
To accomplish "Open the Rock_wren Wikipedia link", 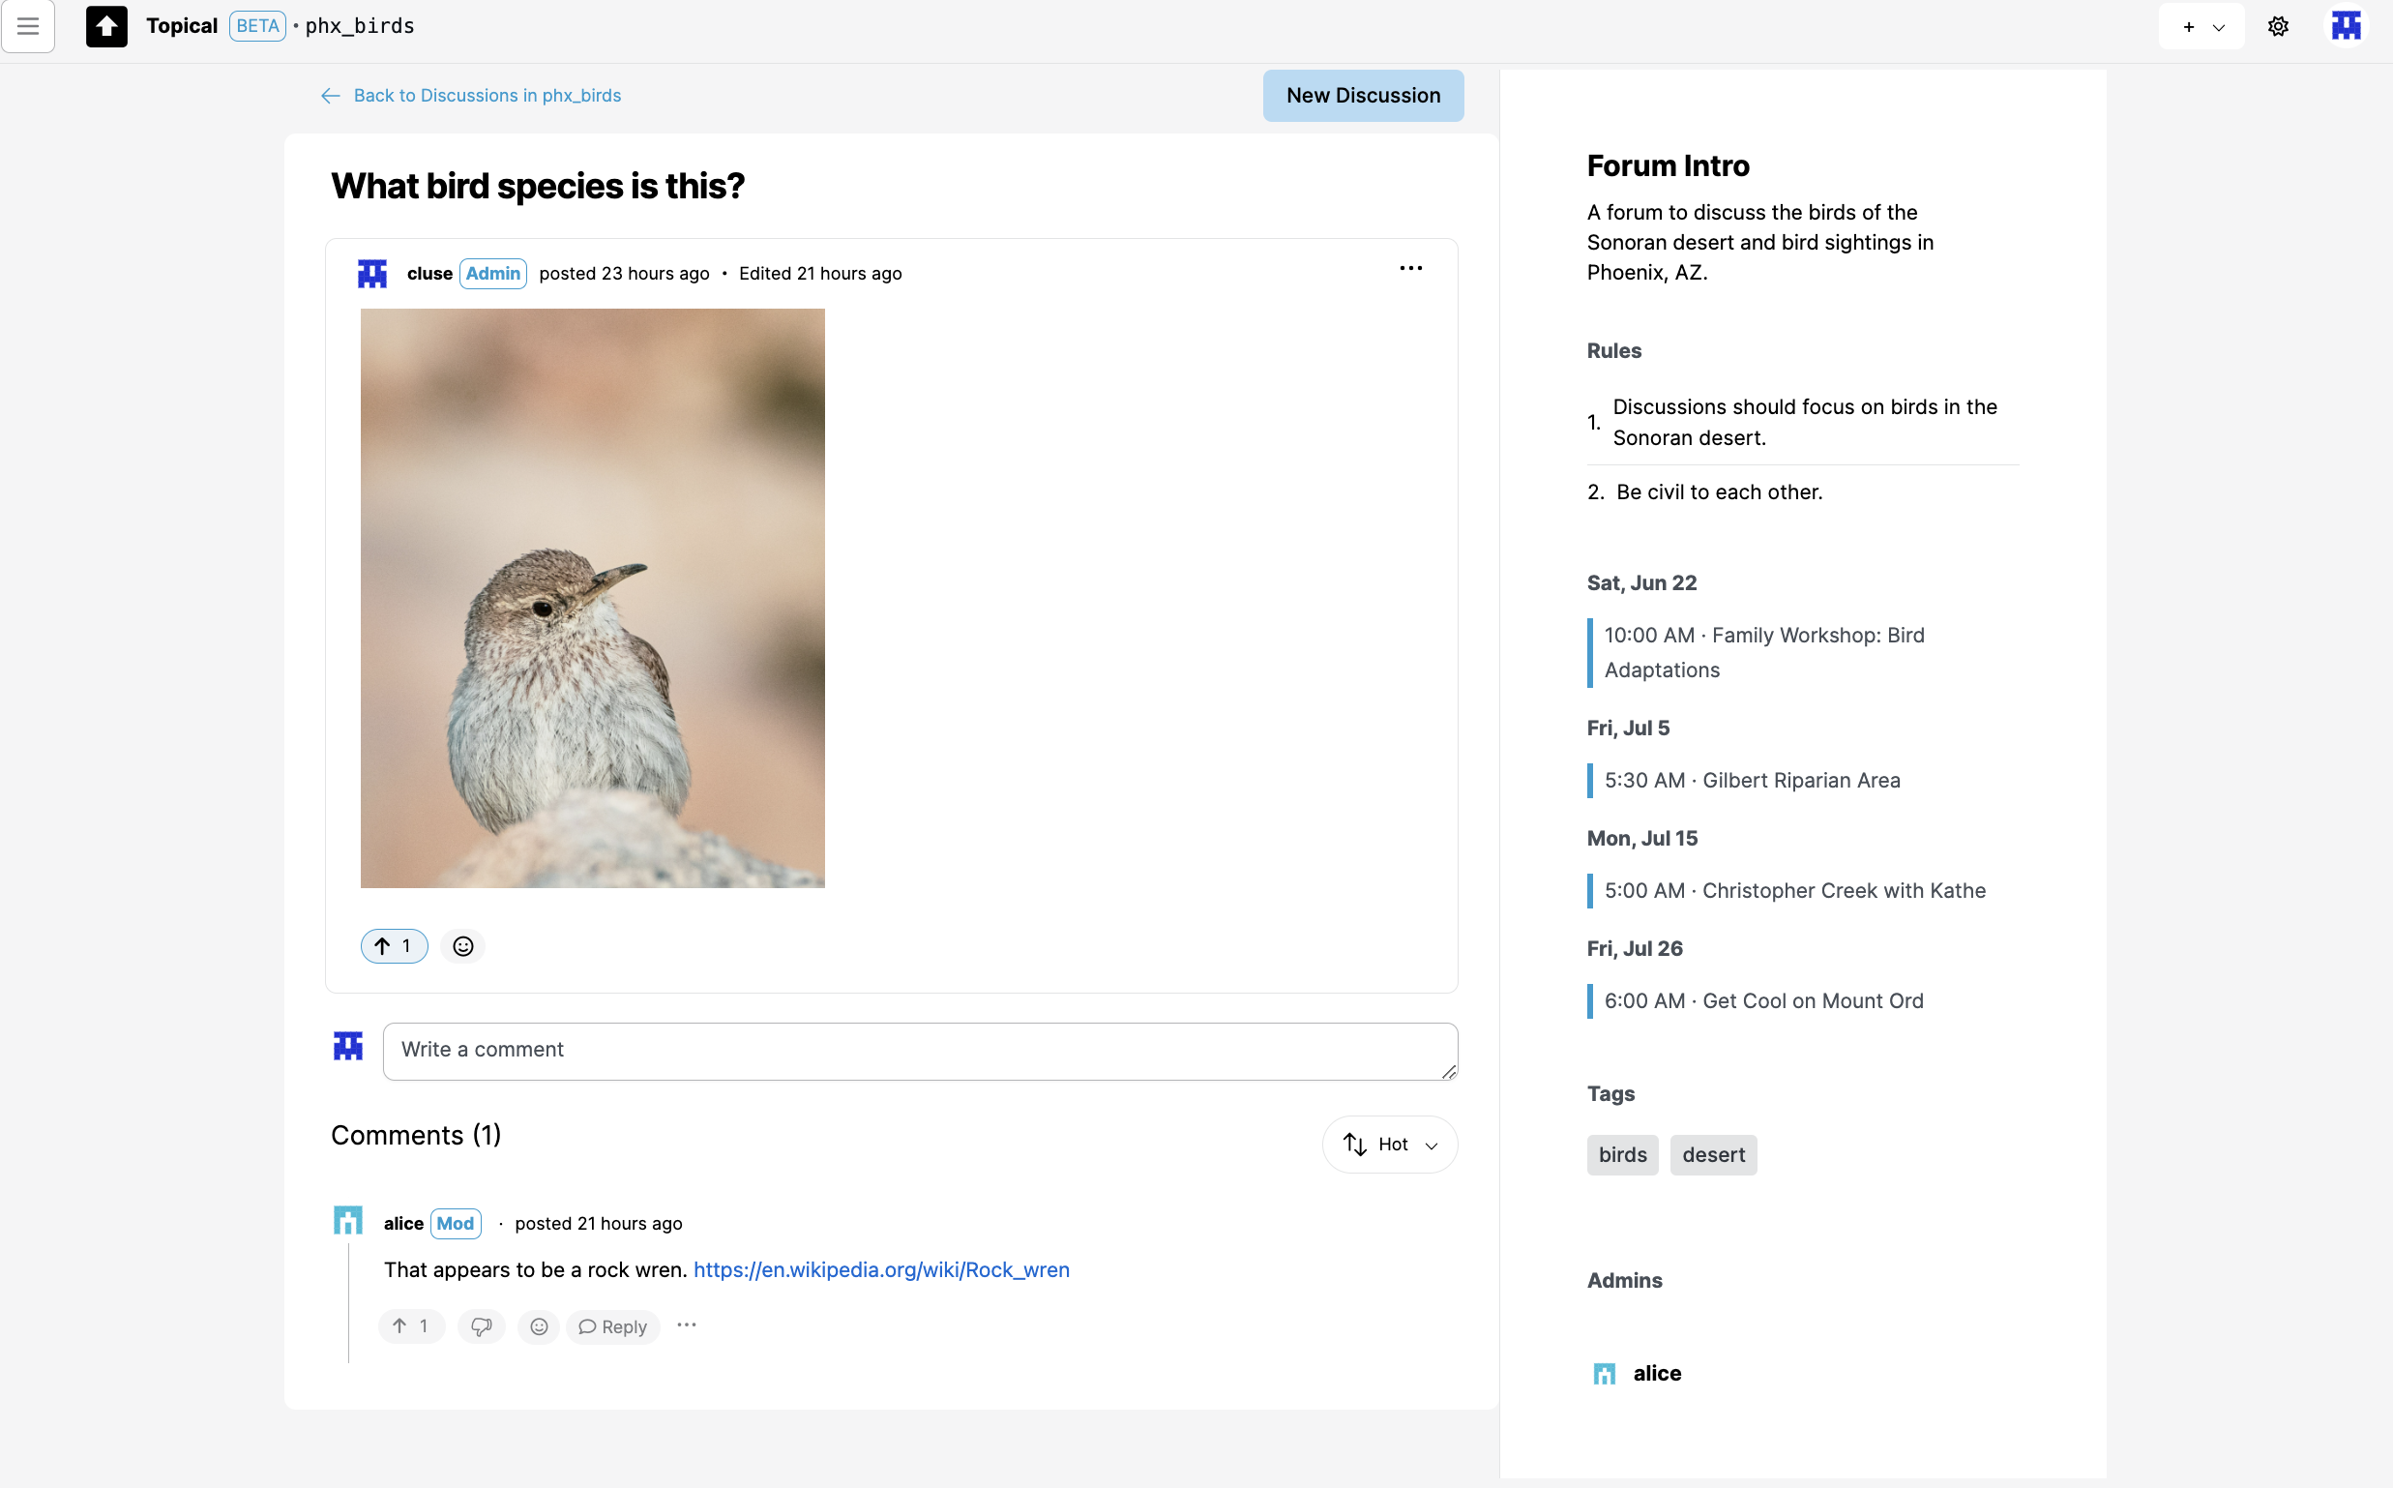I will pyautogui.click(x=880, y=1269).
